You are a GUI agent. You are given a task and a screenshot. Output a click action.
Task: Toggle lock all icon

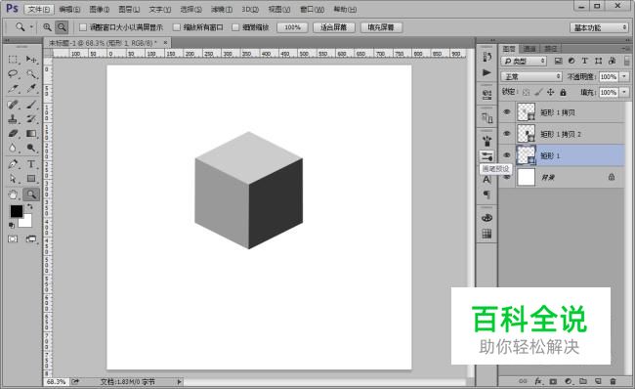(563, 93)
